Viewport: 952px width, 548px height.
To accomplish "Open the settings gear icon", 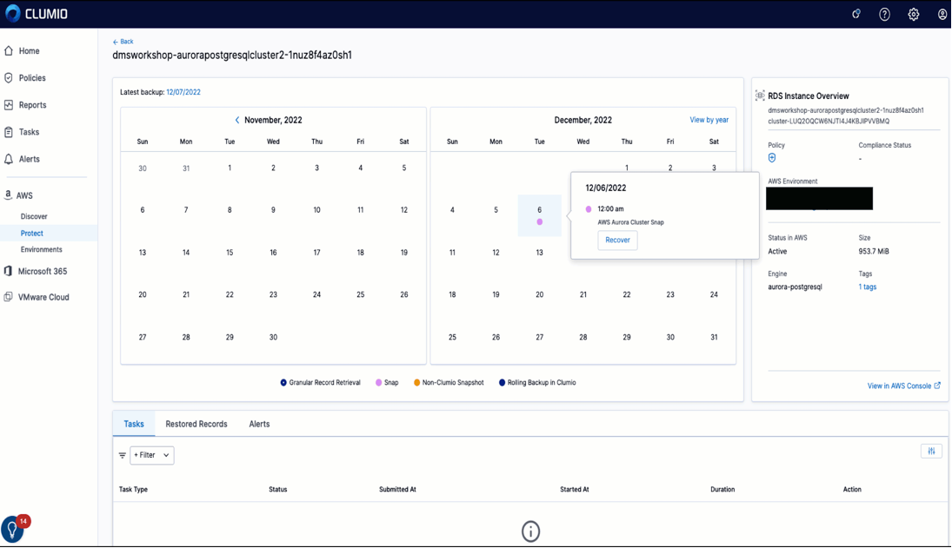I will coord(913,14).
